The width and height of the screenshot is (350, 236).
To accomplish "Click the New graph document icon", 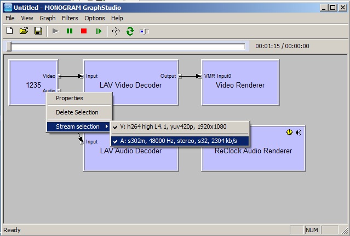I will (10, 31).
